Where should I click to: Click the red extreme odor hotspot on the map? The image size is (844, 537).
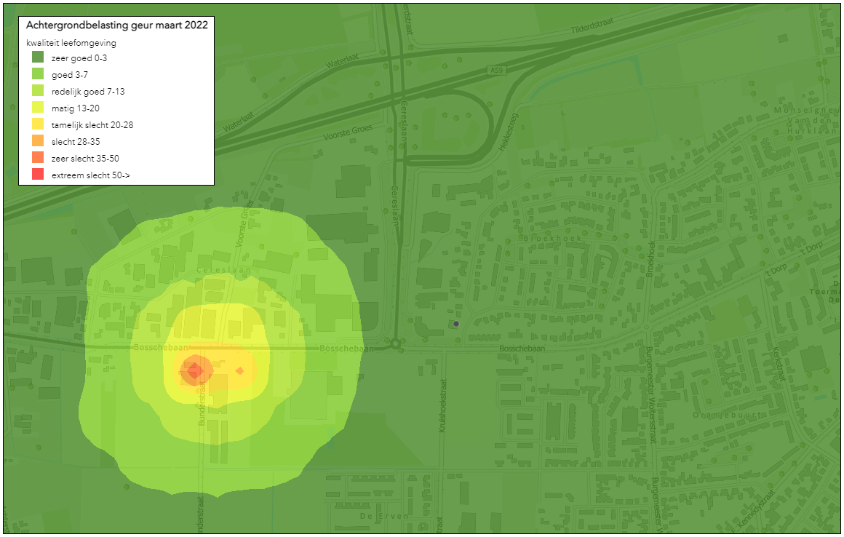coord(194,370)
